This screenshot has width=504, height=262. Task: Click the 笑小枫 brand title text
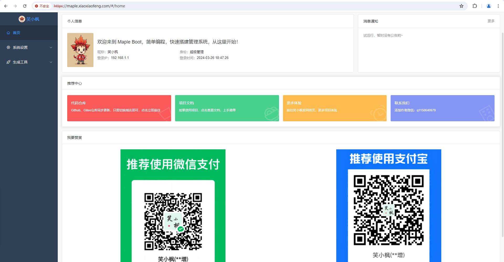click(x=33, y=19)
